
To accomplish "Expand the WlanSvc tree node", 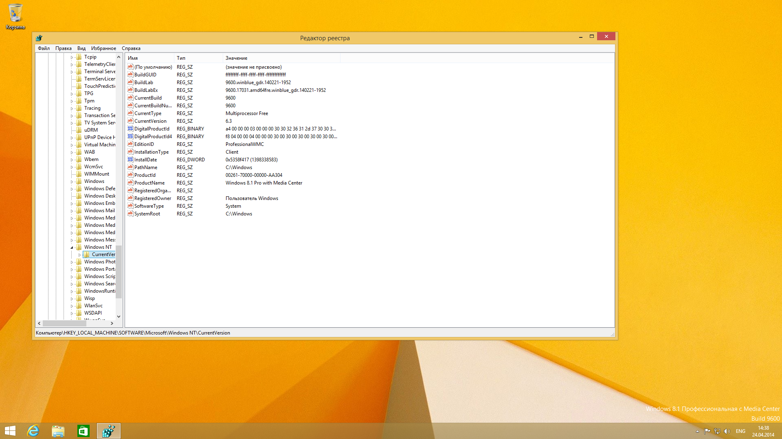I will [72, 306].
